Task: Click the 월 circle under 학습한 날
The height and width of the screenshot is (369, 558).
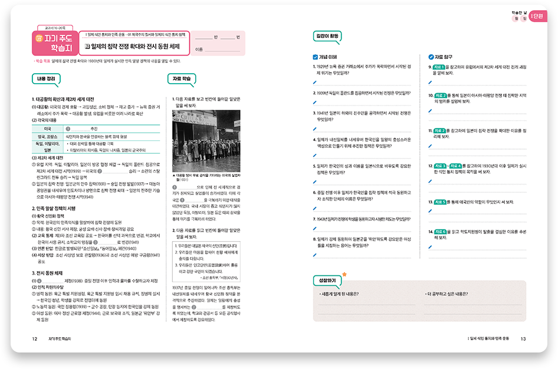Action: [x=516, y=18]
